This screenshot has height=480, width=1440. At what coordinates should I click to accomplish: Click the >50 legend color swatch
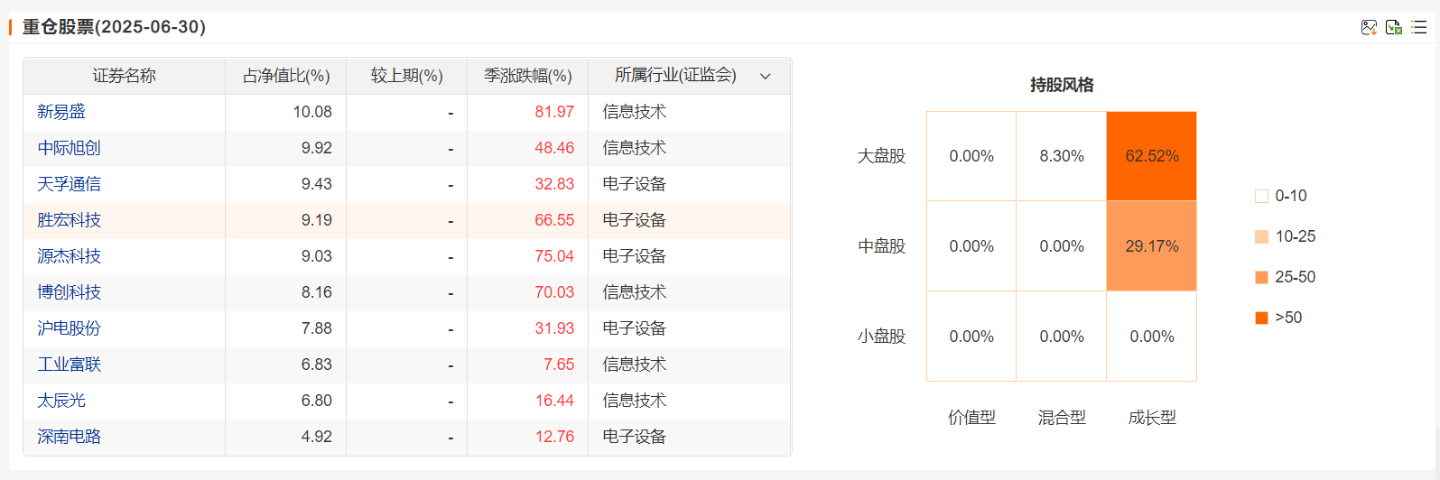click(x=1262, y=318)
